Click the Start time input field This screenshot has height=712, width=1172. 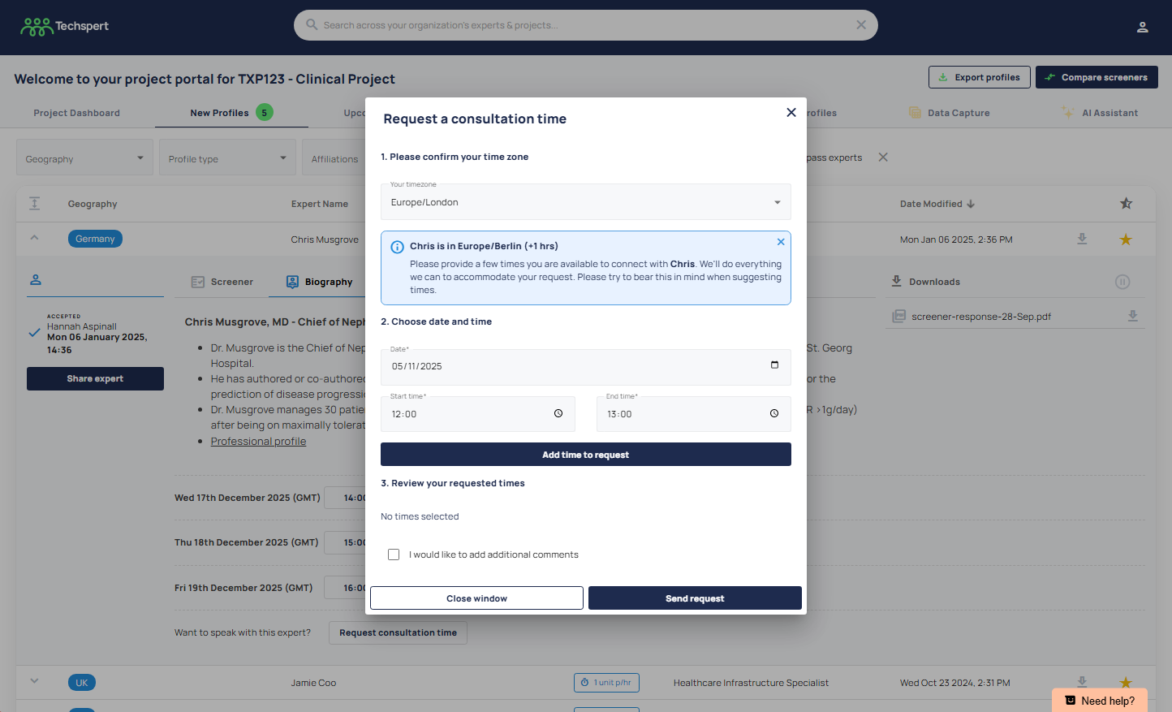click(478, 414)
